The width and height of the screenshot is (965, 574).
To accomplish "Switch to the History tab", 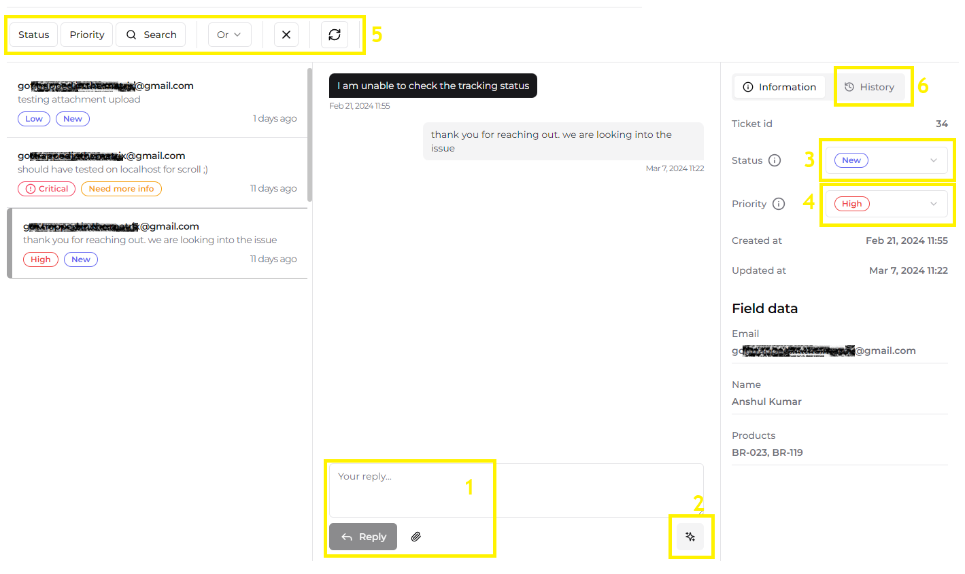I will 870,87.
